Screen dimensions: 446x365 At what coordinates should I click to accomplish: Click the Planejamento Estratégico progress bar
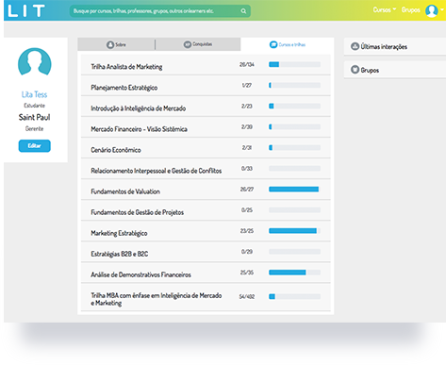click(294, 85)
